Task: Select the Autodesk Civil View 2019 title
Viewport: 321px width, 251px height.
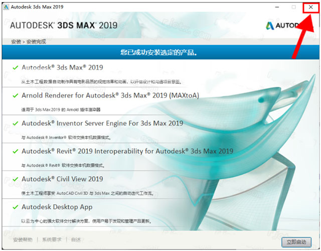Action: tap(62, 179)
